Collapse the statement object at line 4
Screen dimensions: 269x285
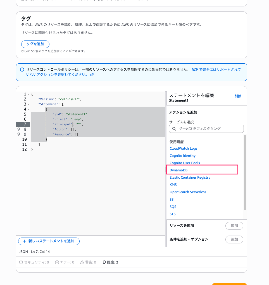pyautogui.click(x=28, y=109)
